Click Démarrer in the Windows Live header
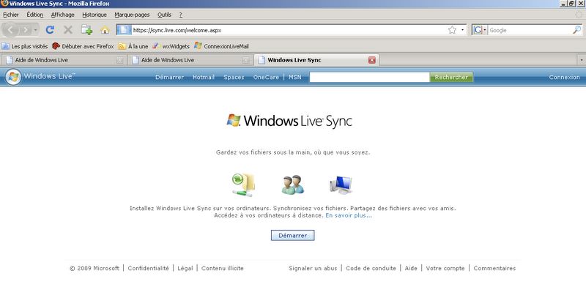 pos(169,78)
